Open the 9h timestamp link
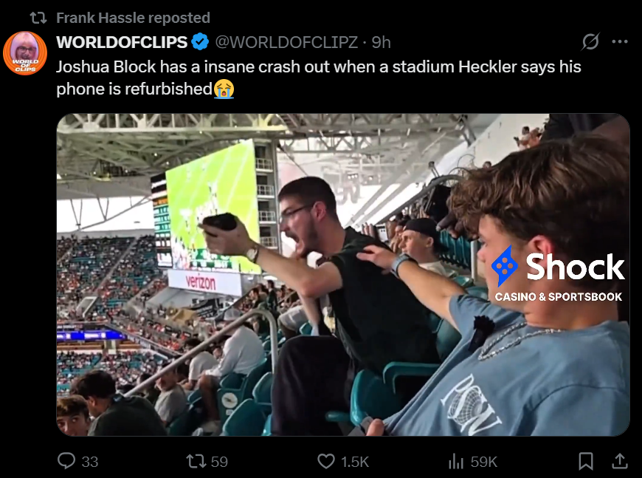This screenshot has width=642, height=478. pos(382,42)
